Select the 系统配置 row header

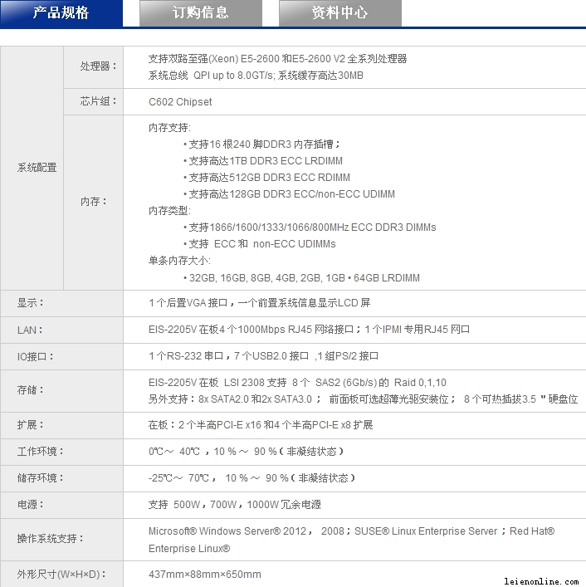[32, 168]
